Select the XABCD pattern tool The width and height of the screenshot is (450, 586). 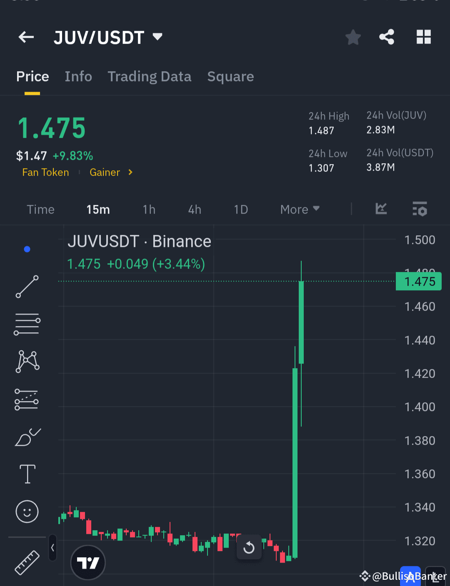tap(27, 362)
